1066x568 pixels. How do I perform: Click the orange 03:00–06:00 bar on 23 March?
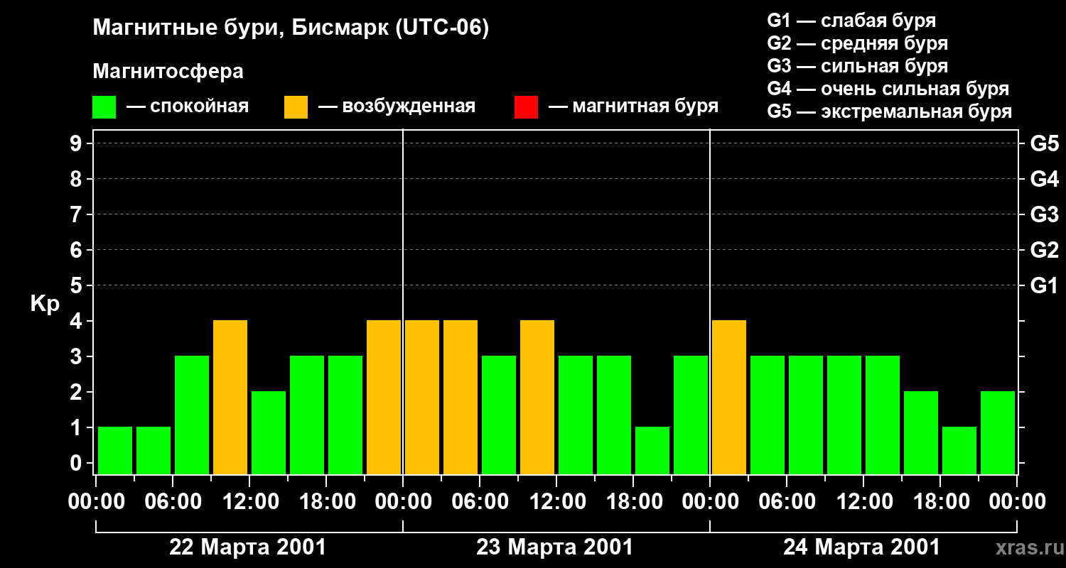(x=461, y=397)
